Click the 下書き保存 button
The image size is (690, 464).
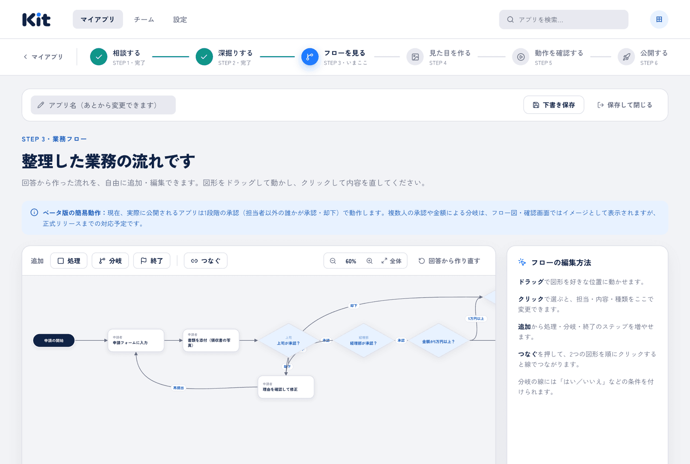pyautogui.click(x=554, y=105)
